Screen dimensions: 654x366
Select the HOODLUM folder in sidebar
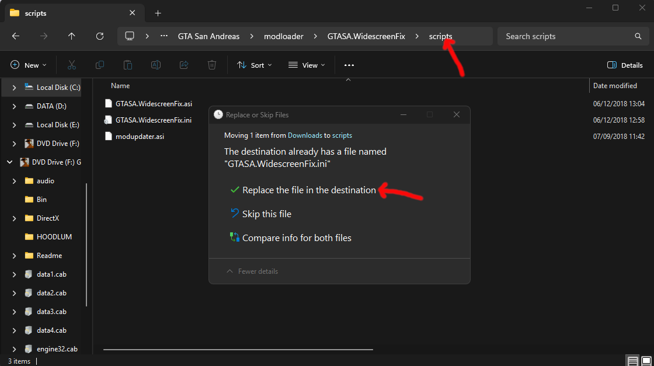pyautogui.click(x=48, y=237)
